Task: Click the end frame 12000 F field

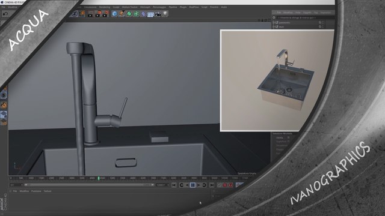Action: (162, 185)
